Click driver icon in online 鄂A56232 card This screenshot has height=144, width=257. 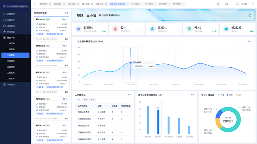tap(37, 24)
